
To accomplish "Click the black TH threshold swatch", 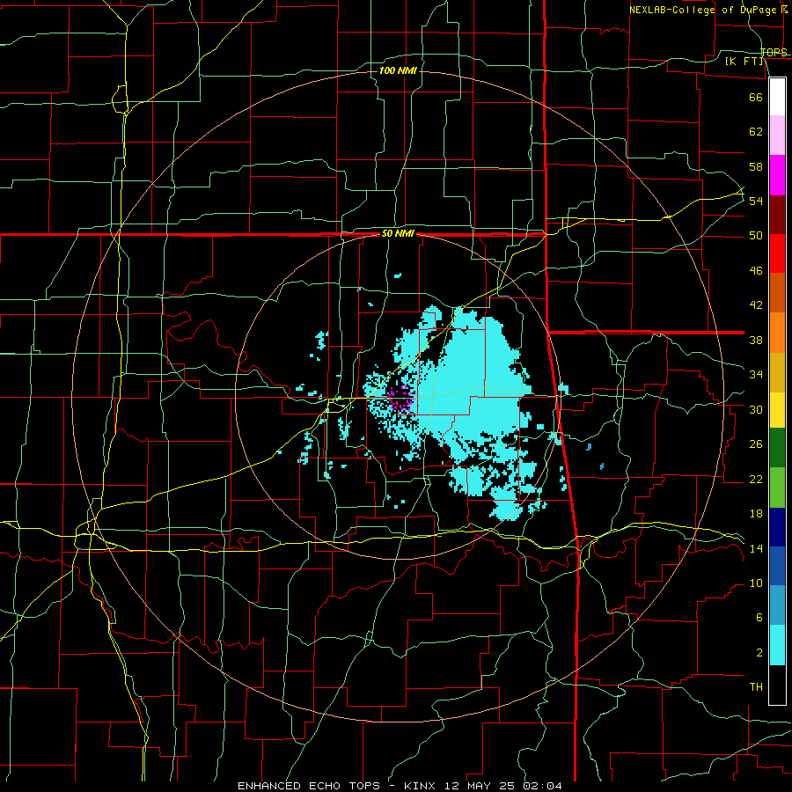I will 777,685.
